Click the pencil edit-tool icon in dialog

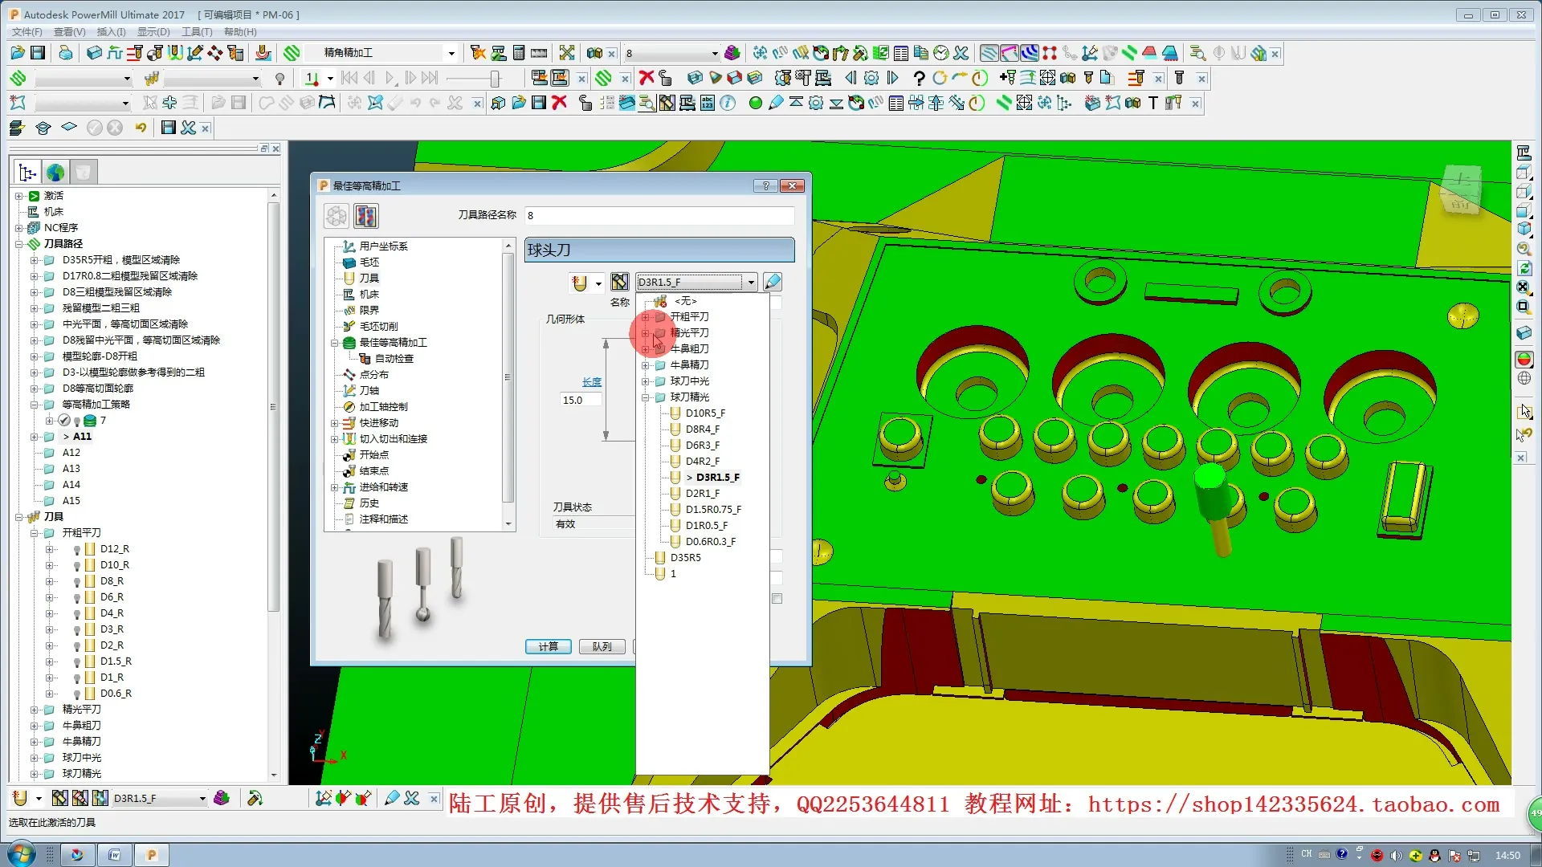coord(773,282)
